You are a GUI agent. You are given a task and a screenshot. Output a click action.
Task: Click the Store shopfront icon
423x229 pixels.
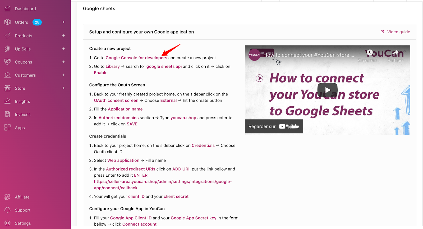[x=7, y=88]
